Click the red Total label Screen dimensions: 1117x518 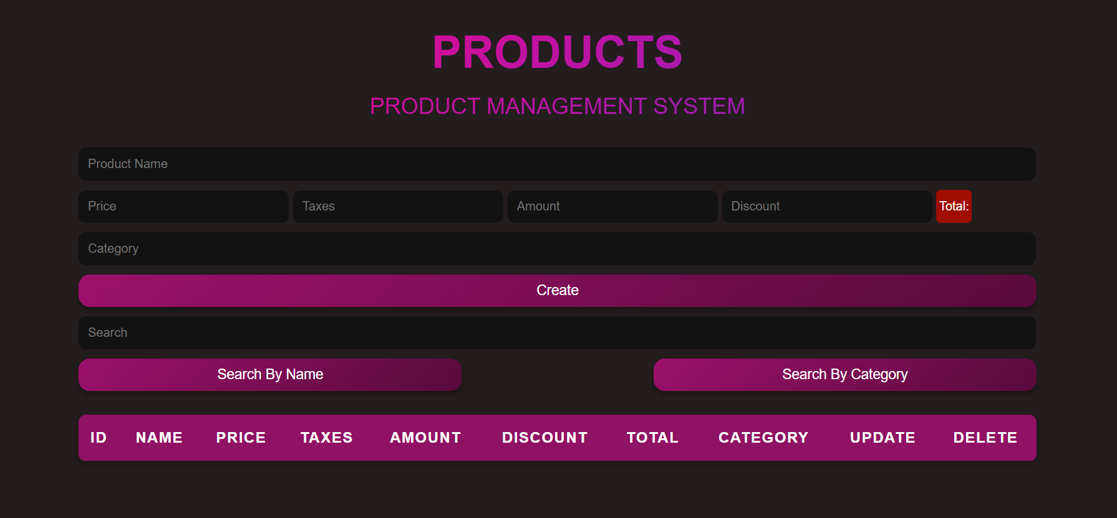click(x=954, y=206)
